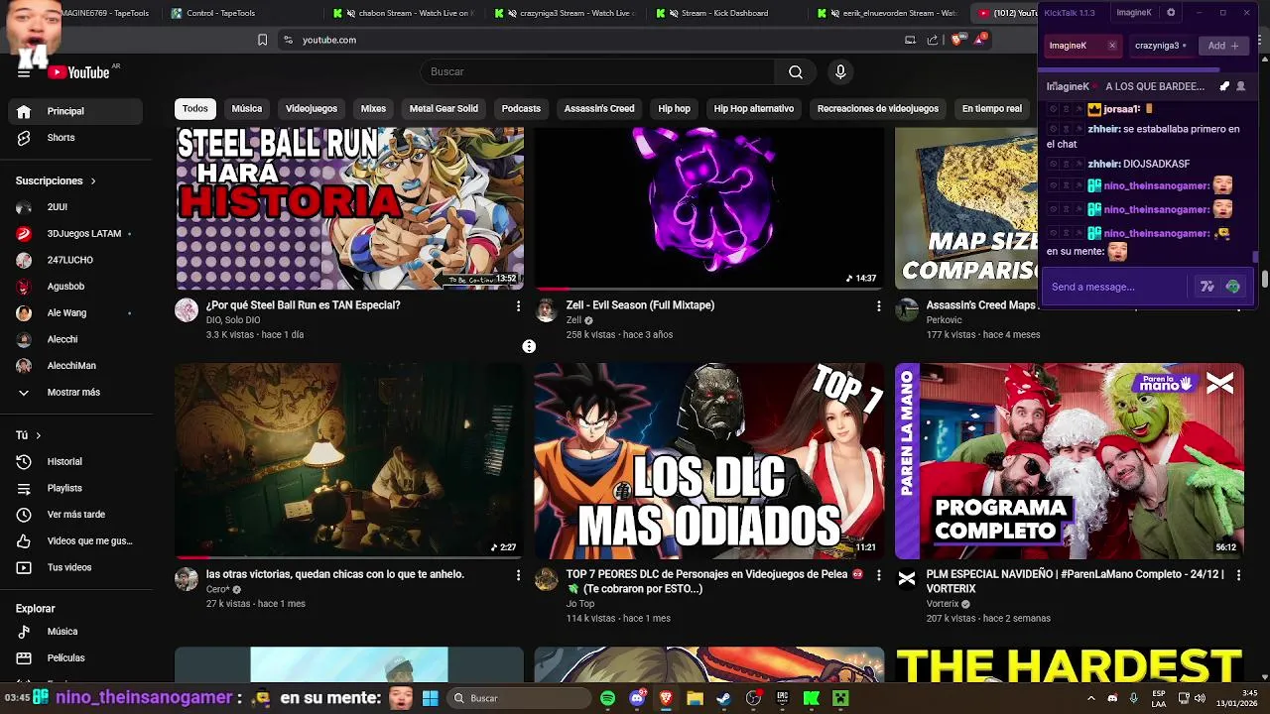
Task: Open Spotify from the taskbar
Action: pos(607,698)
